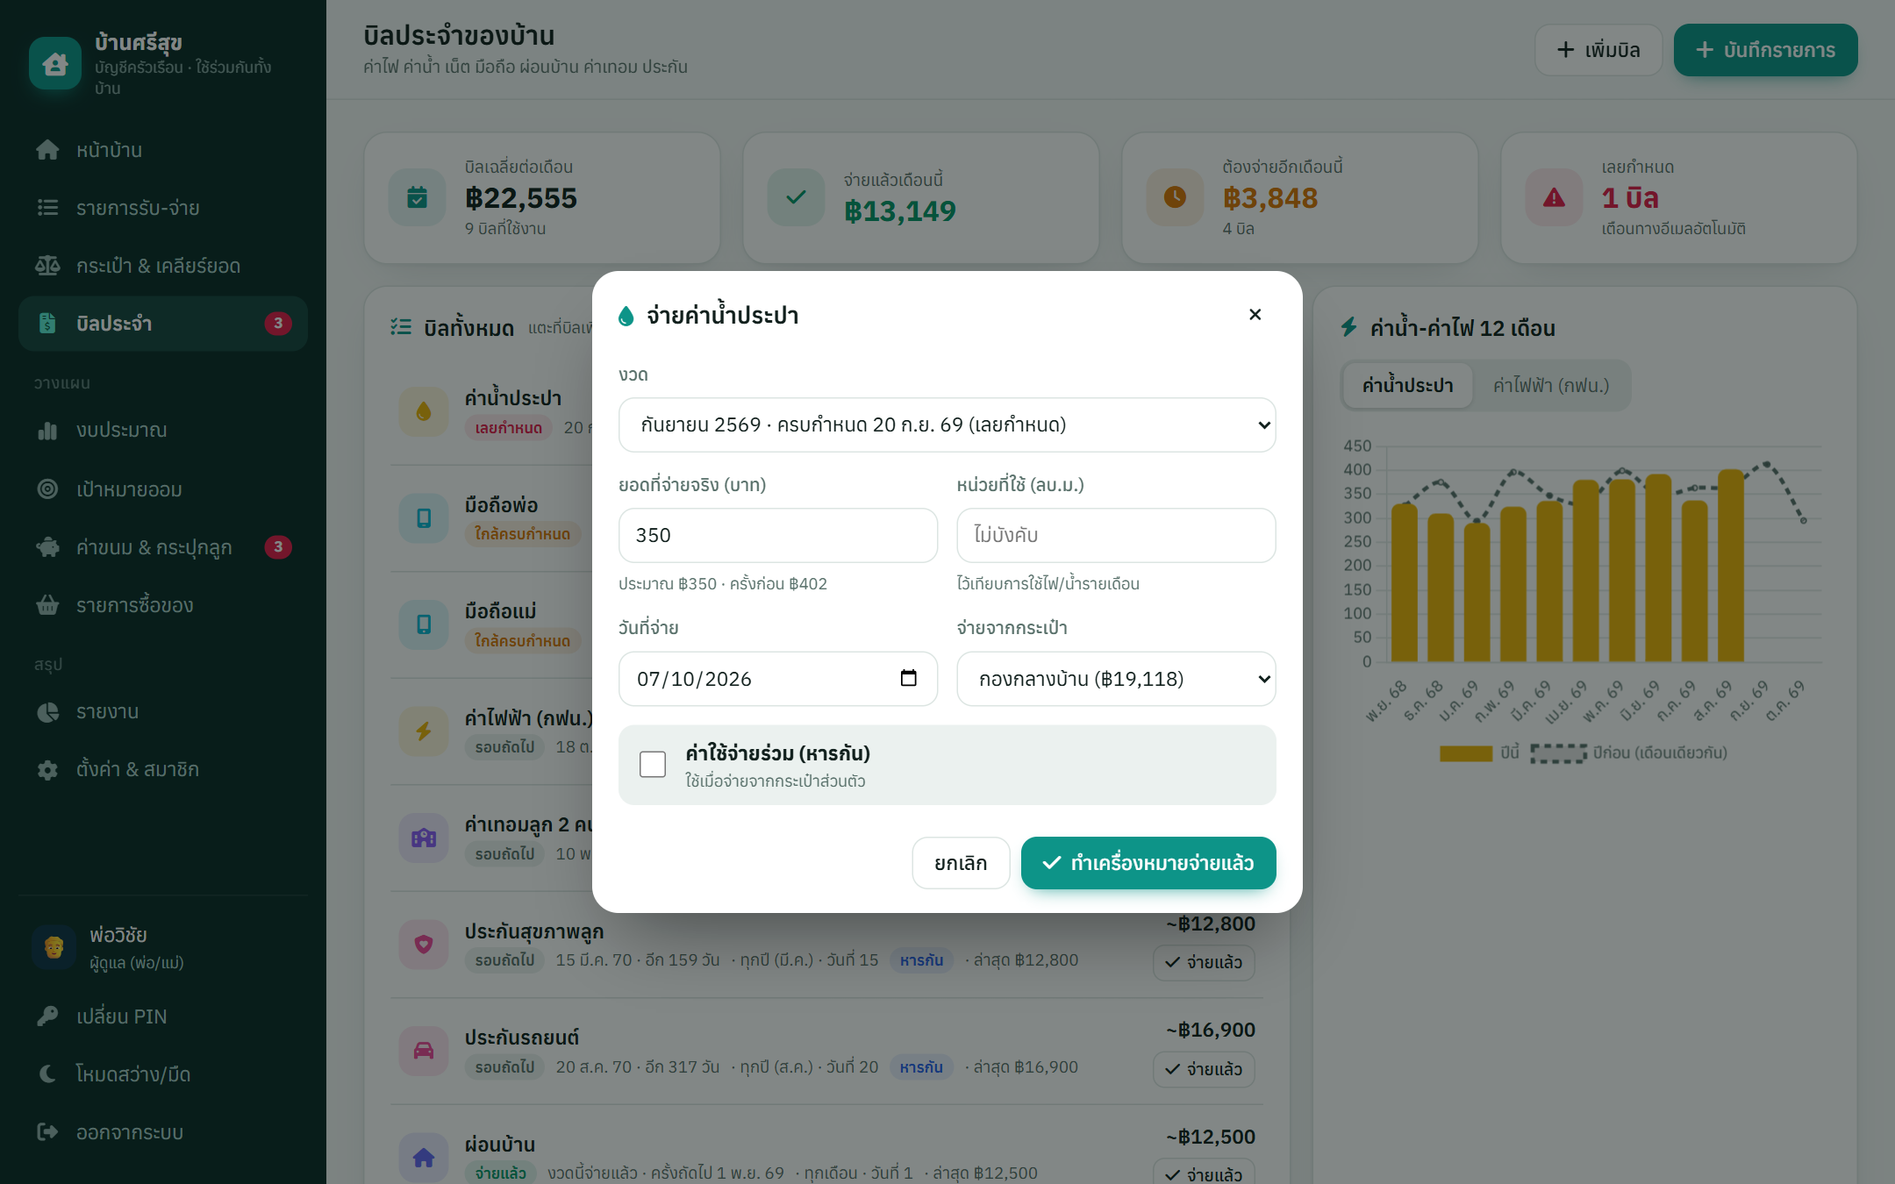Click water drop icon of ค่าน้ำประปา bill
Screen dimensions: 1895x1184
(424, 411)
